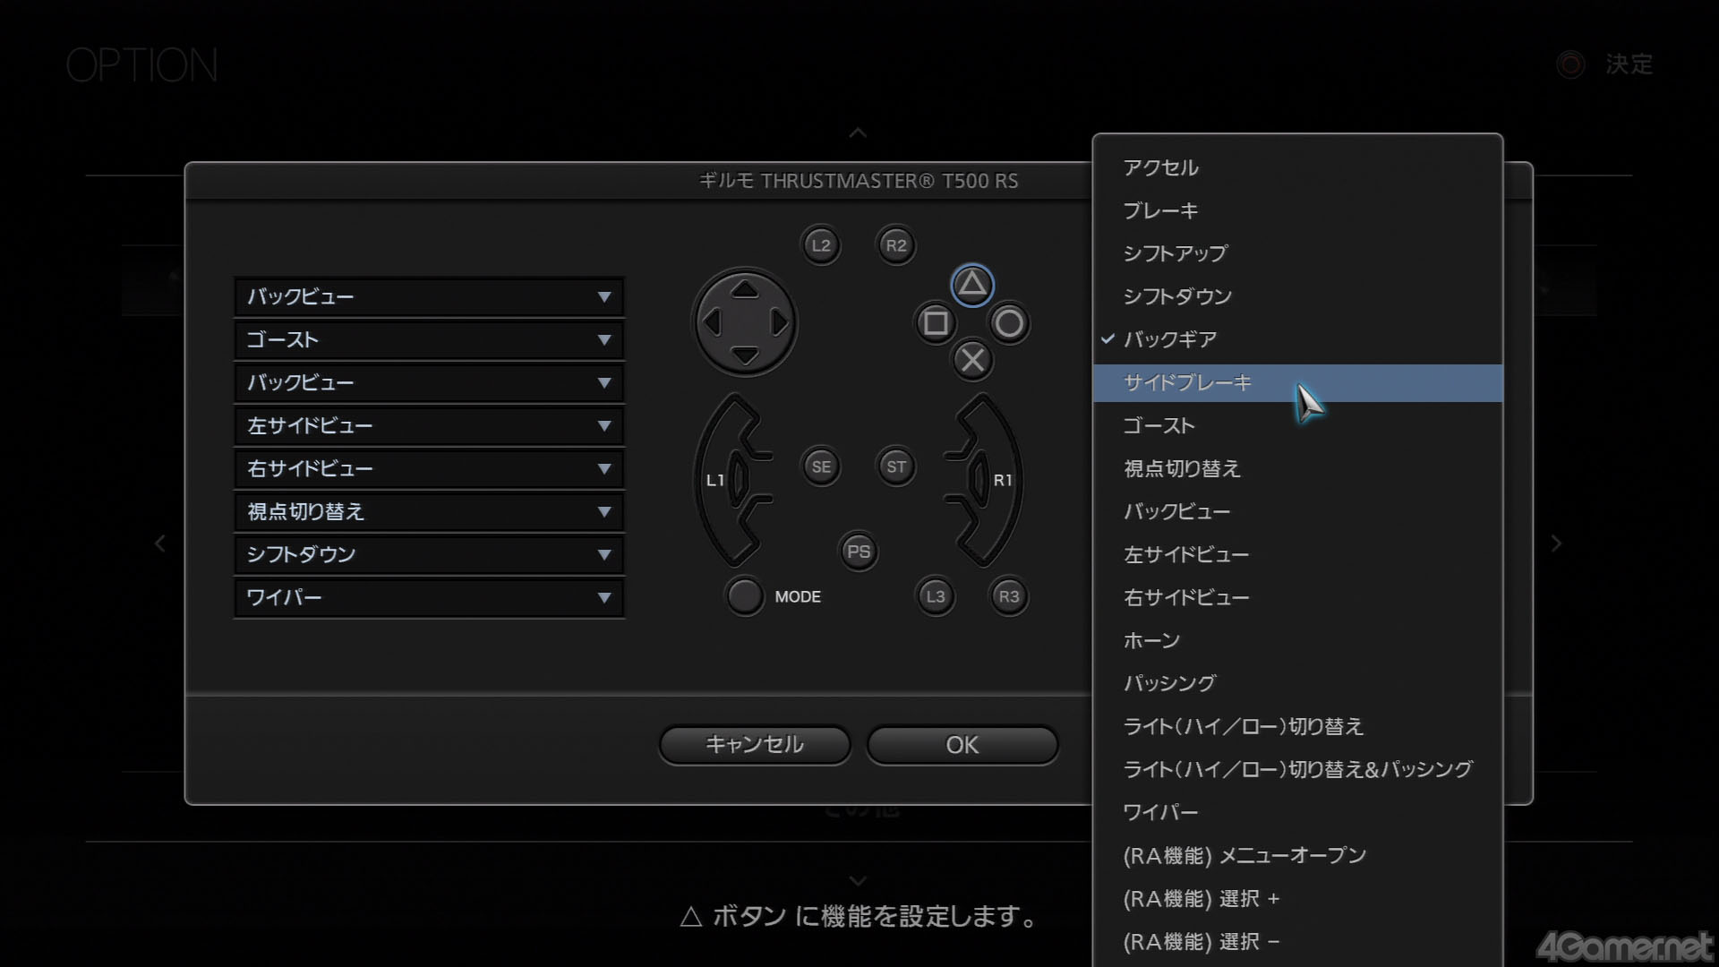1719x967 pixels.
Task: Open the ワイパー assignment dropdown
Action: pos(429,598)
